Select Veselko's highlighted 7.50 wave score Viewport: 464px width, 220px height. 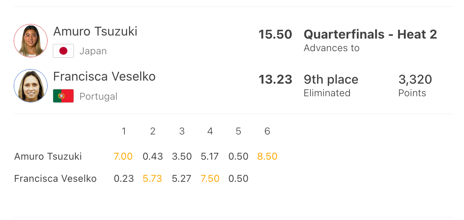pyautogui.click(x=210, y=178)
